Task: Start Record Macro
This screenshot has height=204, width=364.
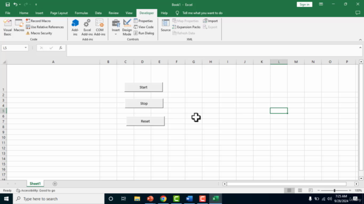Action: pyautogui.click(x=38, y=21)
